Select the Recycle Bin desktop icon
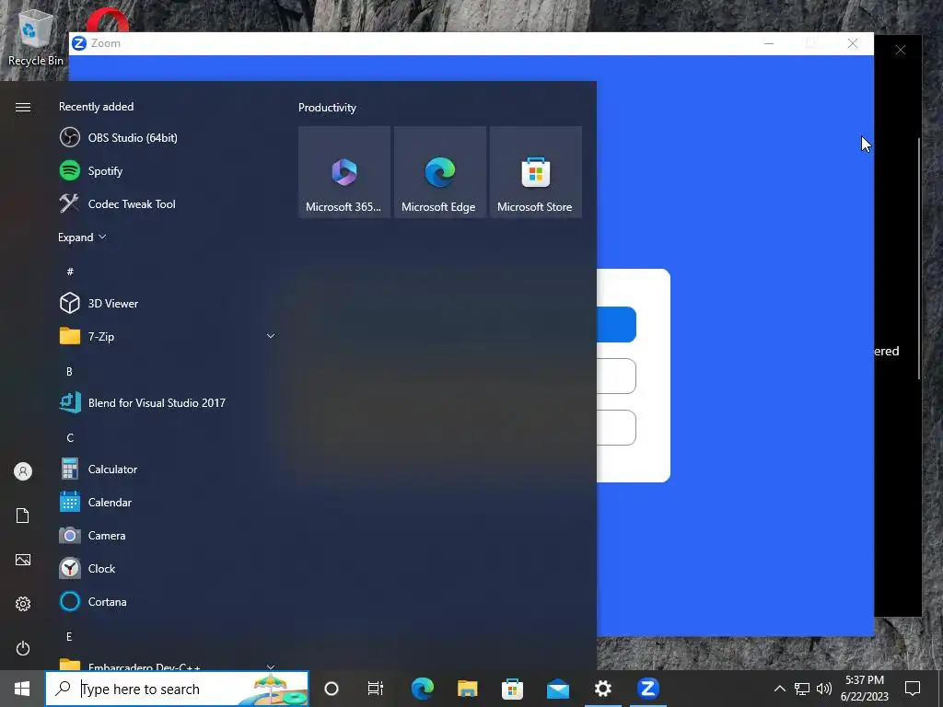943x707 pixels. click(x=35, y=37)
